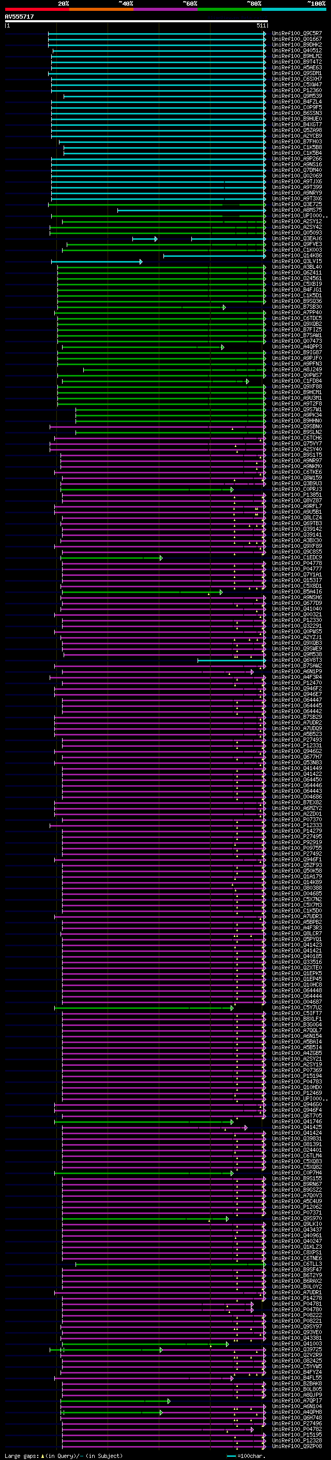331x1460 pixels.
Task: Open hit UniRef100_Q7DM40
Action: coord(297,170)
